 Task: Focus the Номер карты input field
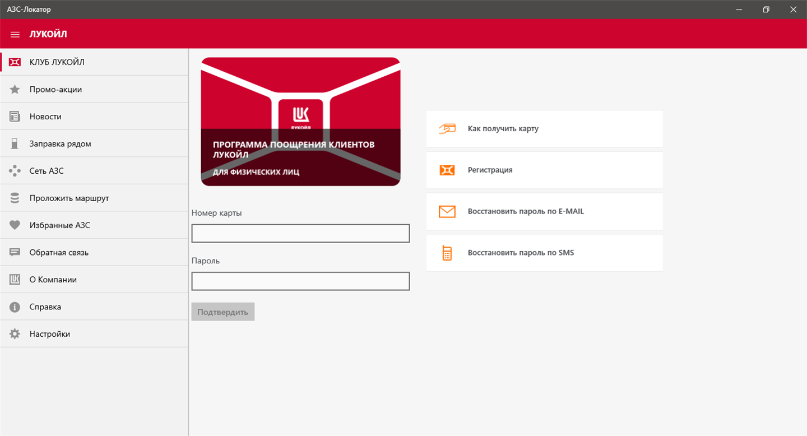coord(300,233)
